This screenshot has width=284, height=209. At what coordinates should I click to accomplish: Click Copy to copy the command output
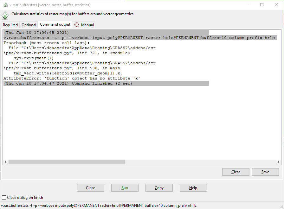[x=159, y=187]
